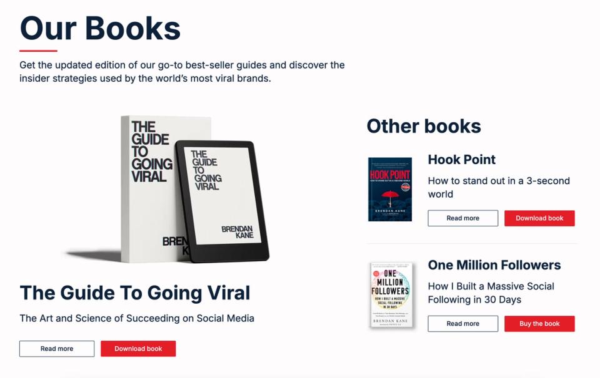The width and height of the screenshot is (600, 378).
Task: Download The Guide To Going Viral book
Action: (x=138, y=349)
